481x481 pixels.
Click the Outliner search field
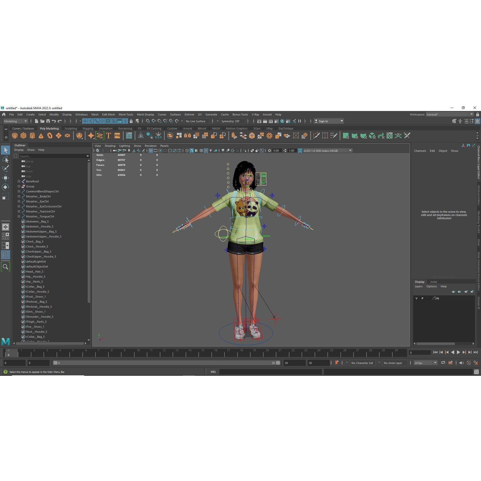pyautogui.click(x=54, y=156)
